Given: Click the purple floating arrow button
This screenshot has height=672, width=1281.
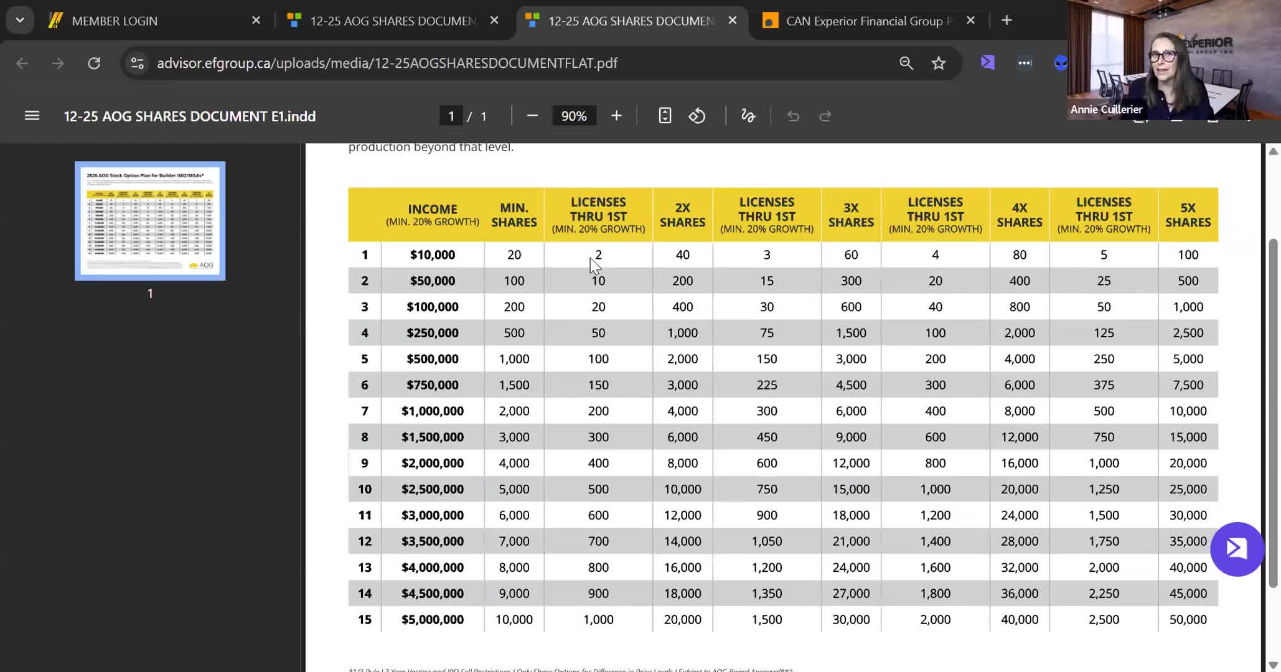Looking at the screenshot, I should tap(1236, 549).
